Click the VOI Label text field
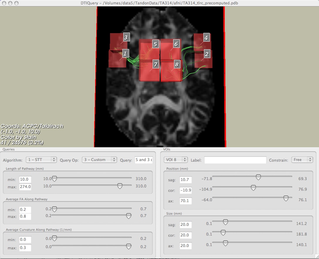Viewport: 319px width, 259px height. [x=236, y=160]
